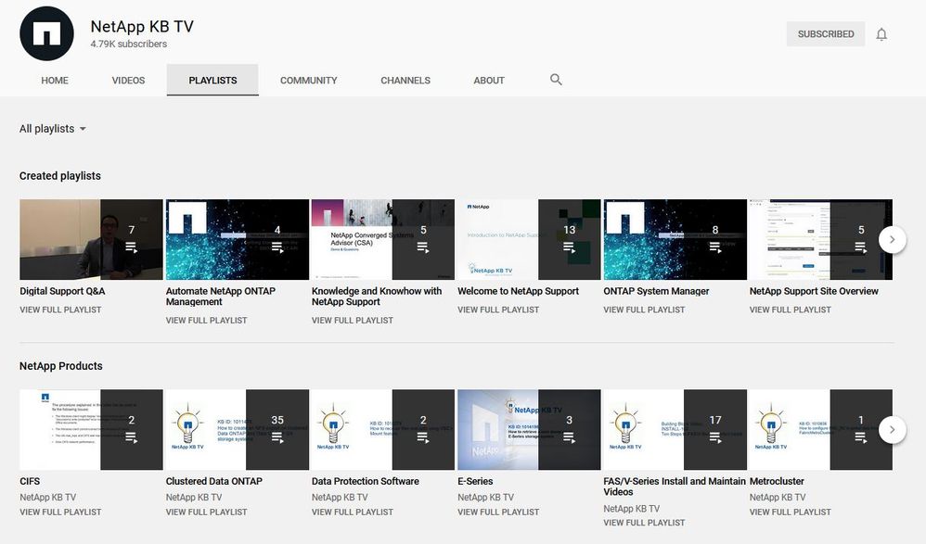The height and width of the screenshot is (544, 926).
Task: View full playlist for Clustered Data ONTAP
Action: tap(206, 512)
